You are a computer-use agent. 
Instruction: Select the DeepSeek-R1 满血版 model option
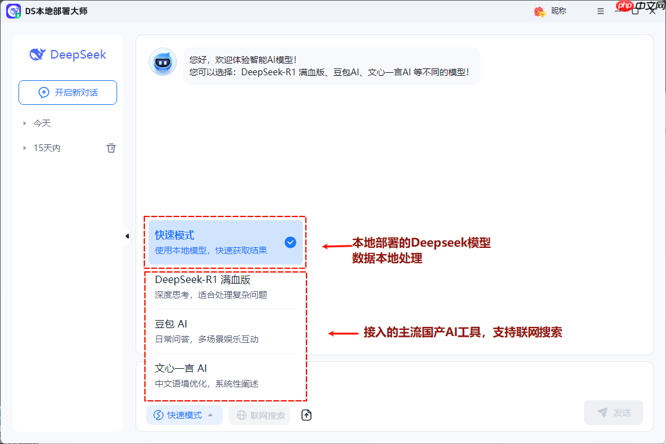(225, 286)
